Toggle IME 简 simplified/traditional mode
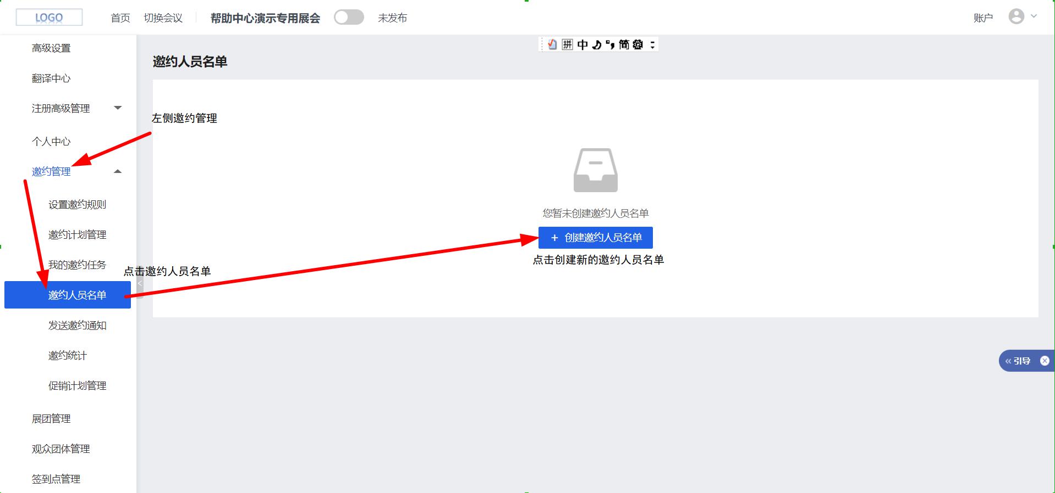Viewport: 1055px width, 493px height. (x=624, y=44)
